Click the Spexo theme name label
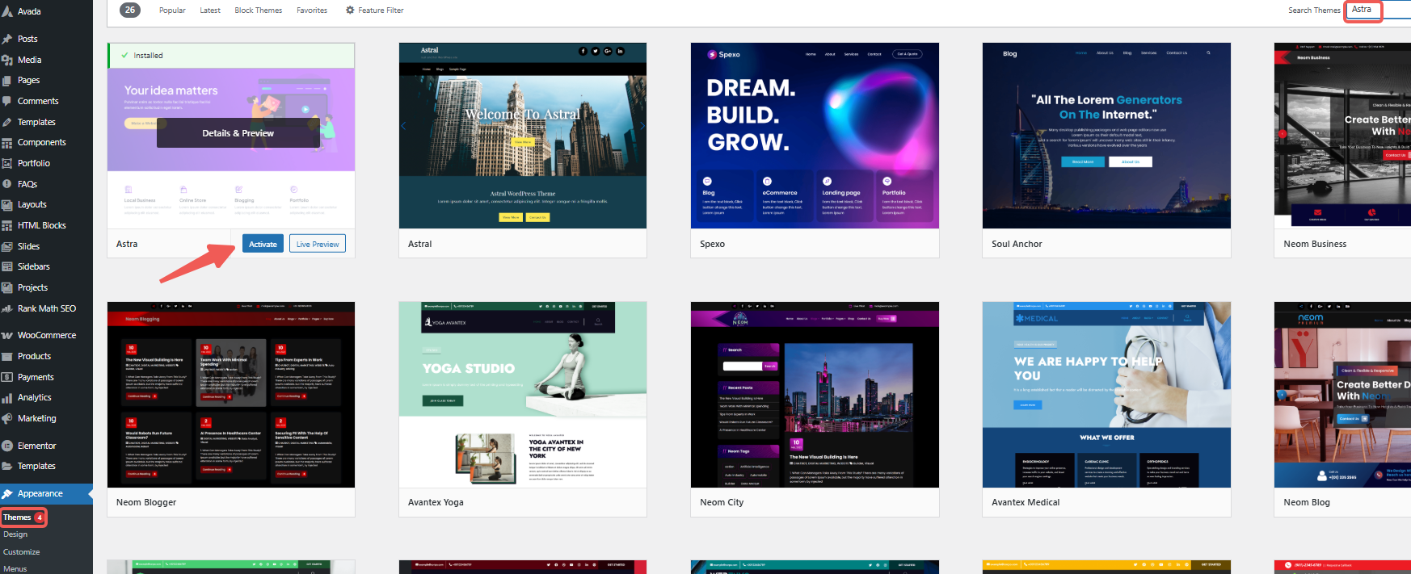The height and width of the screenshot is (574, 1411). pos(712,244)
